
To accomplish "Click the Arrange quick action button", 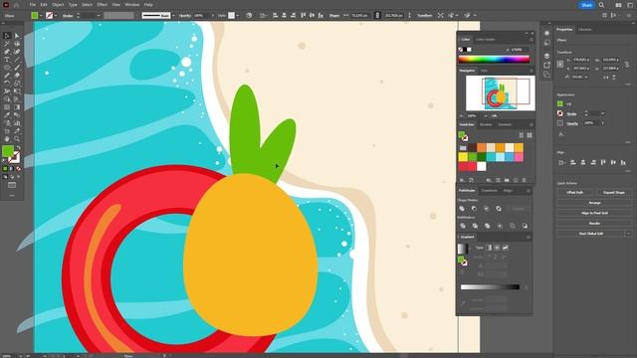I will 594,203.
